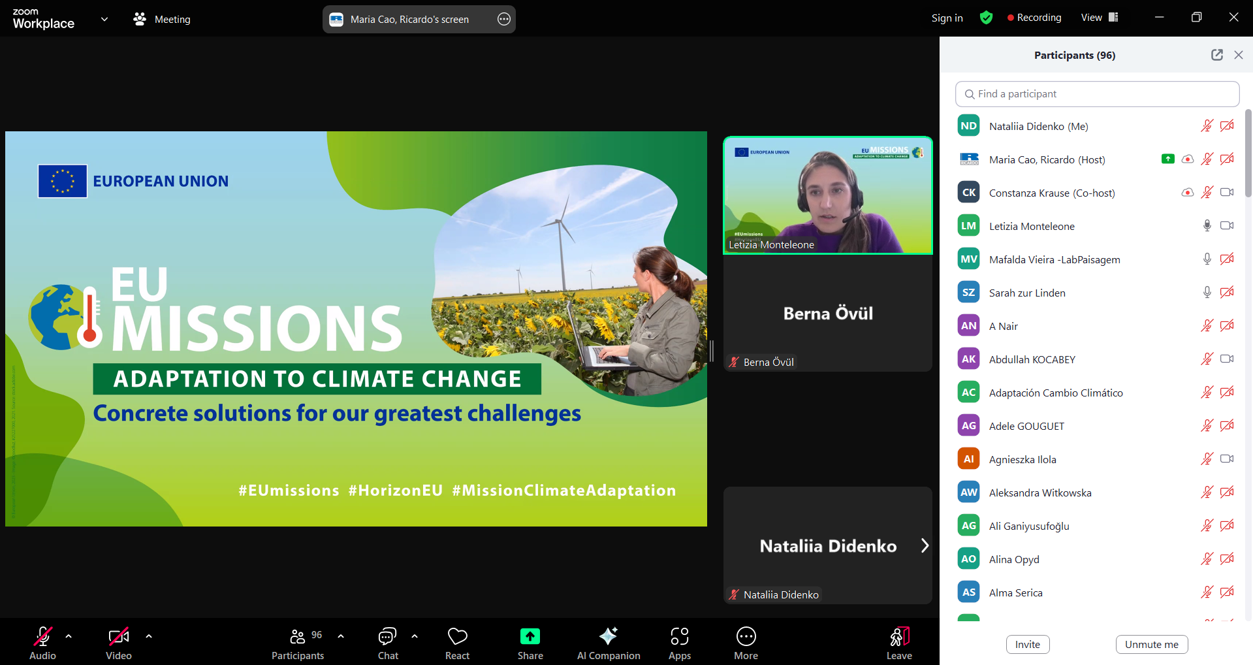The image size is (1253, 665).
Task: Select Letizia Monteleone video thumbnail
Action: [828, 195]
